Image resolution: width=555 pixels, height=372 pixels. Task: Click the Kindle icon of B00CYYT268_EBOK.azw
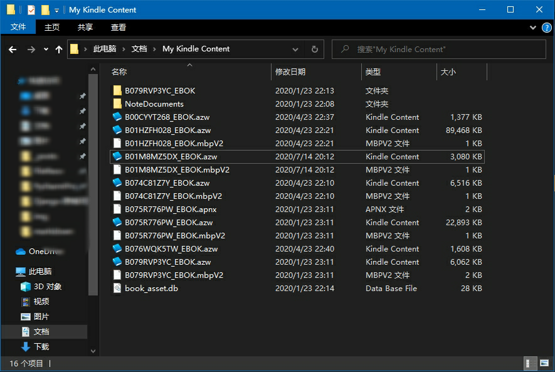coord(117,117)
